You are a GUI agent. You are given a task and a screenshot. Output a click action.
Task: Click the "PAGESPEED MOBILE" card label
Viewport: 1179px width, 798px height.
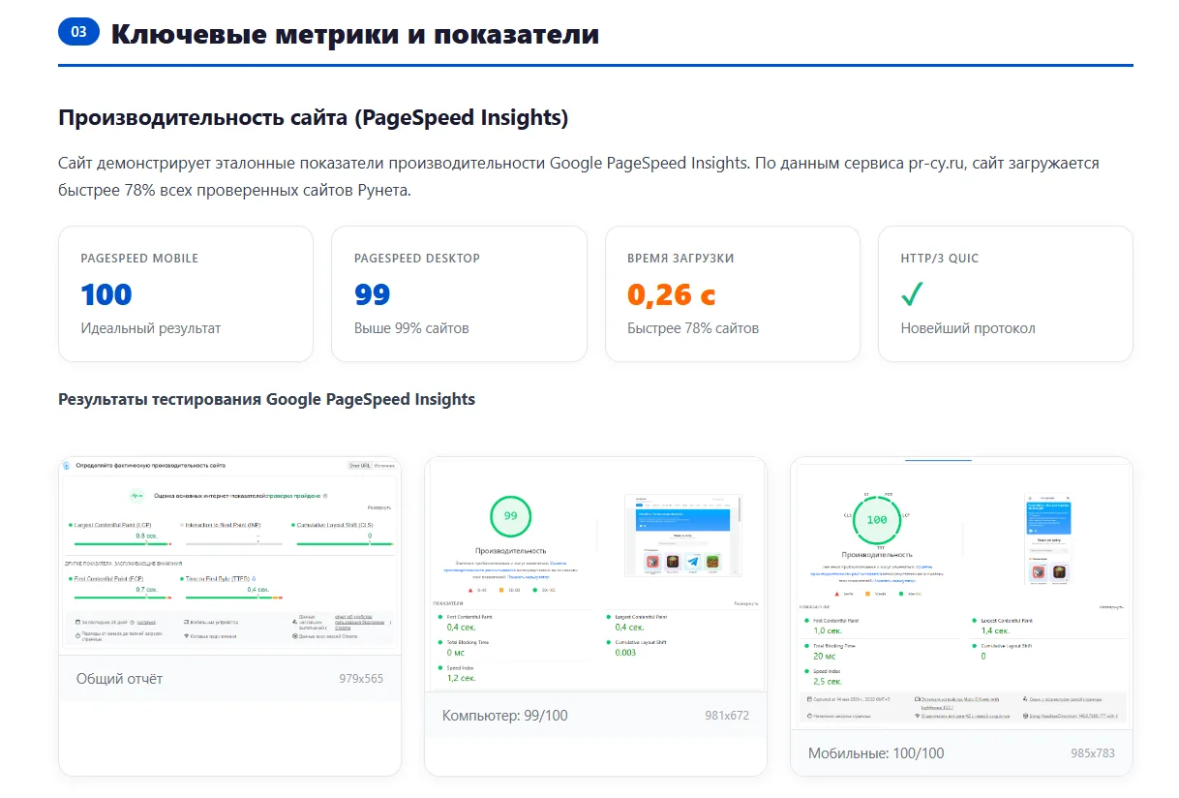(139, 259)
